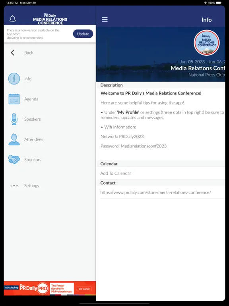Click the Welcome to PR Daily's heading
The width and height of the screenshot is (229, 306).
[x=151, y=93]
